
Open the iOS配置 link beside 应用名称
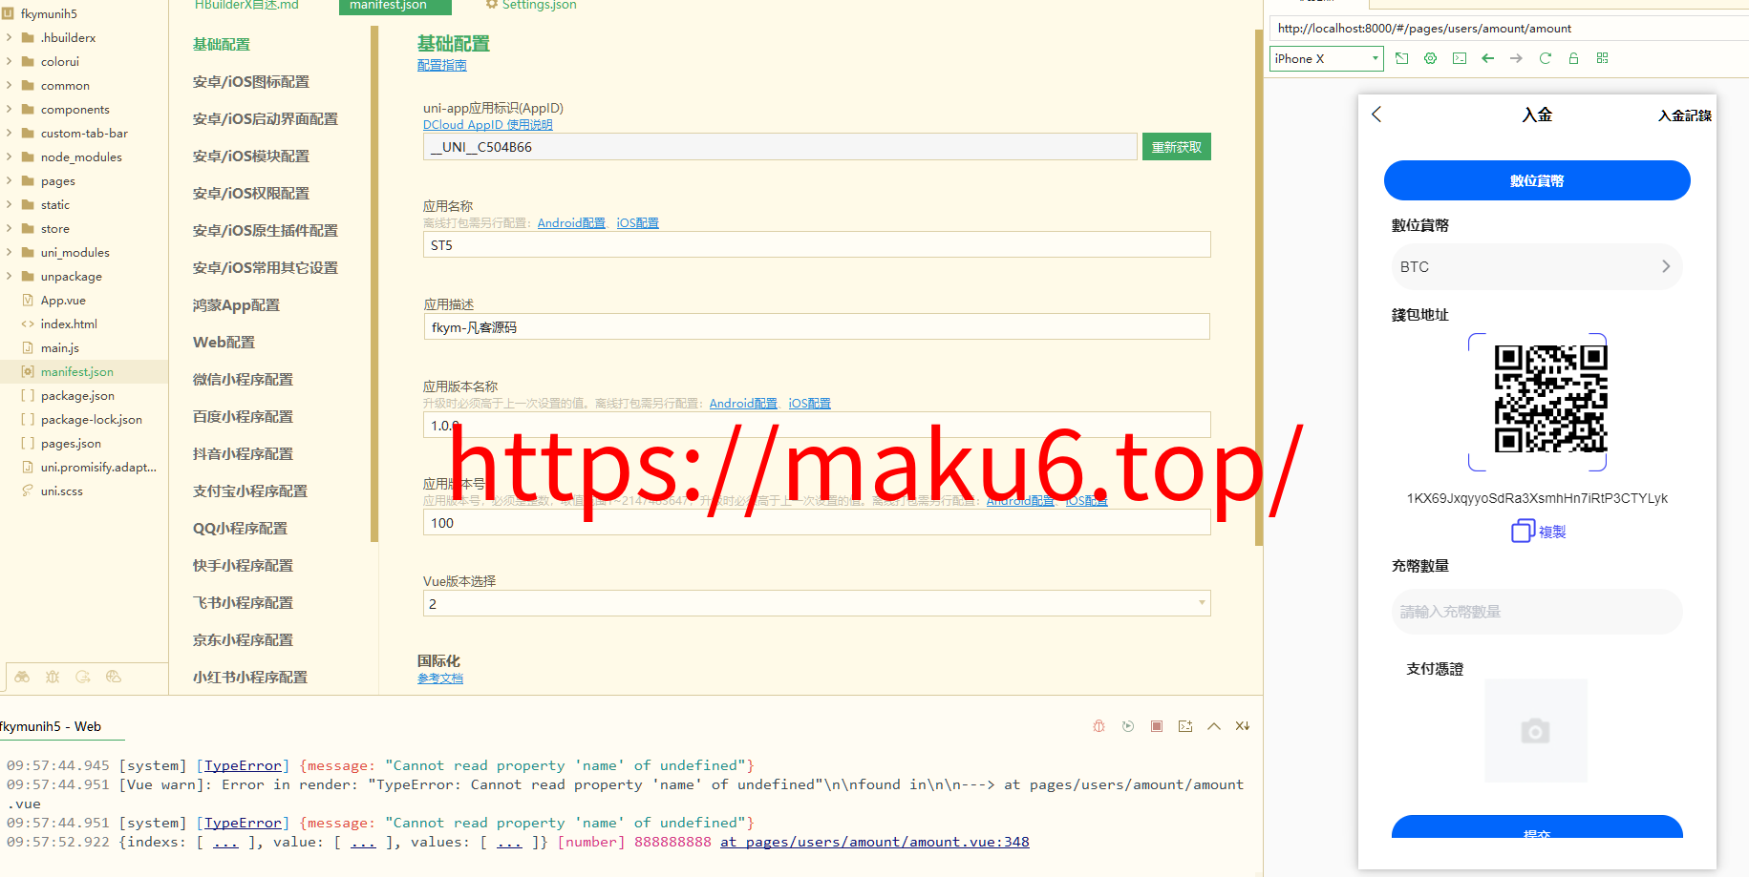pyautogui.click(x=638, y=223)
